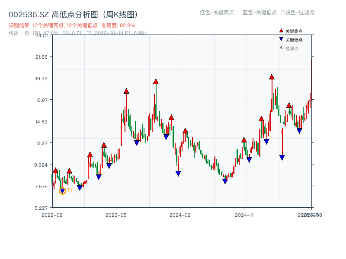Click the blue low marker near 12.4 in early 2025

tap(266, 142)
